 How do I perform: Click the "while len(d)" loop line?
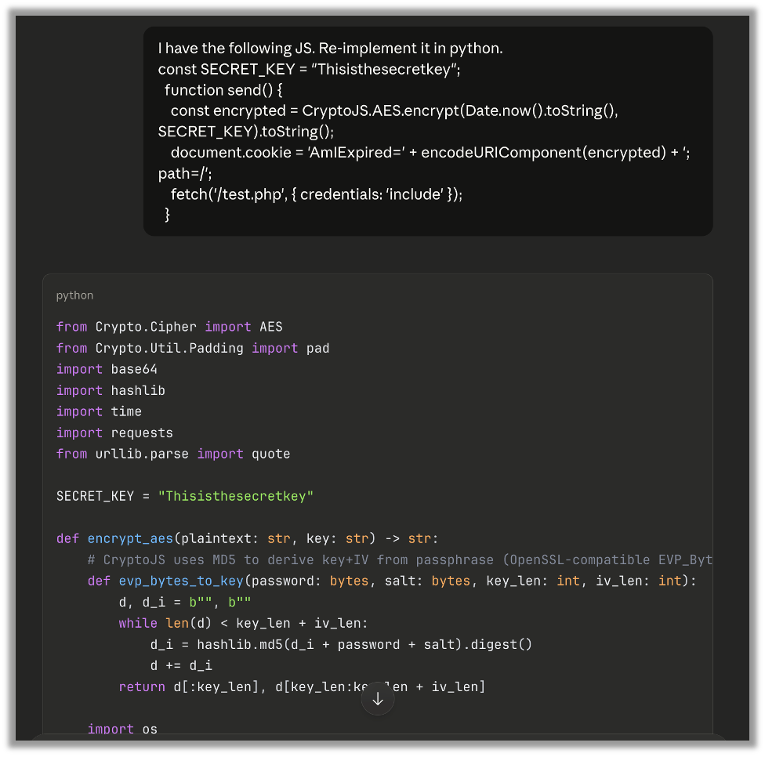[x=243, y=623]
